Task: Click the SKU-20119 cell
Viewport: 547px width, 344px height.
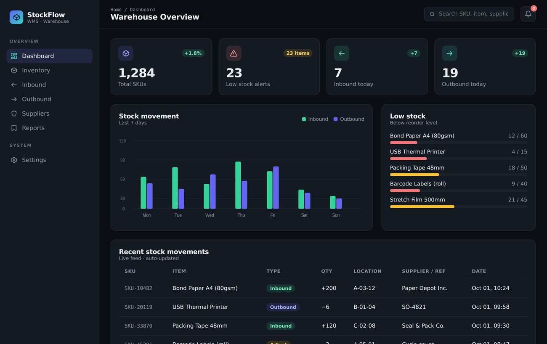Action: [138, 307]
